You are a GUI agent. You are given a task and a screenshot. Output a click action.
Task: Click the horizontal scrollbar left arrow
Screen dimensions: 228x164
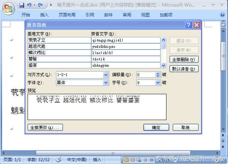click(3, 153)
